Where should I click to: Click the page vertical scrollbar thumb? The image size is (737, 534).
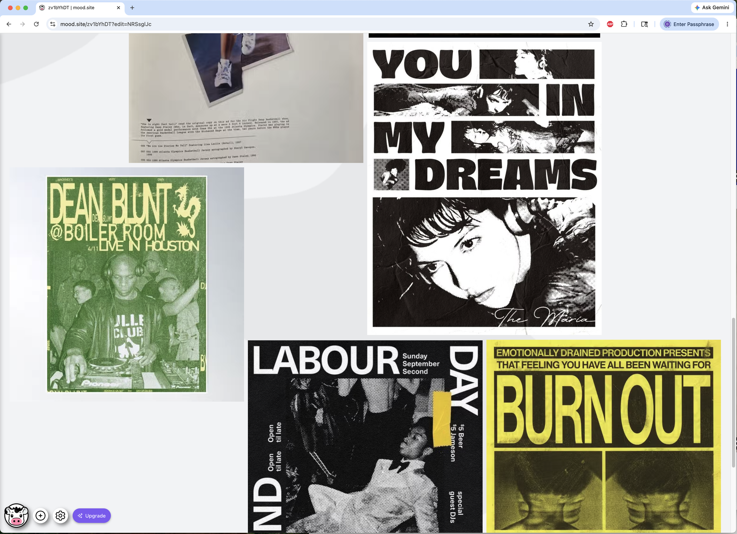click(x=733, y=393)
